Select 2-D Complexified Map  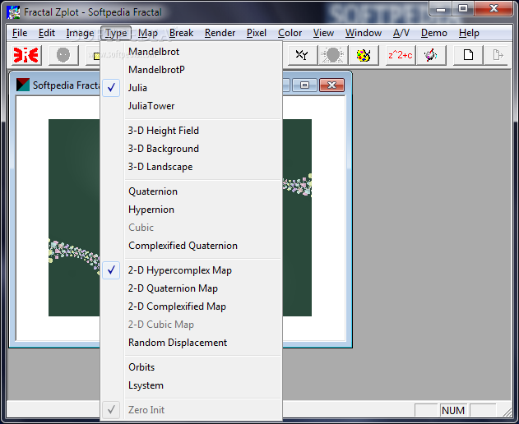click(x=192, y=306)
